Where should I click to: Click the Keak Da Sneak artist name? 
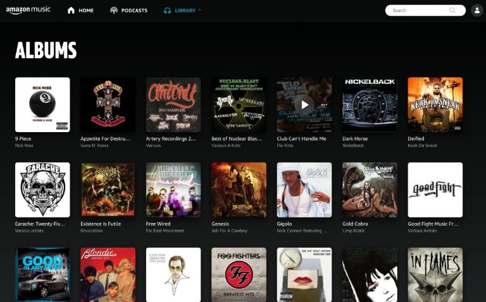coord(423,145)
